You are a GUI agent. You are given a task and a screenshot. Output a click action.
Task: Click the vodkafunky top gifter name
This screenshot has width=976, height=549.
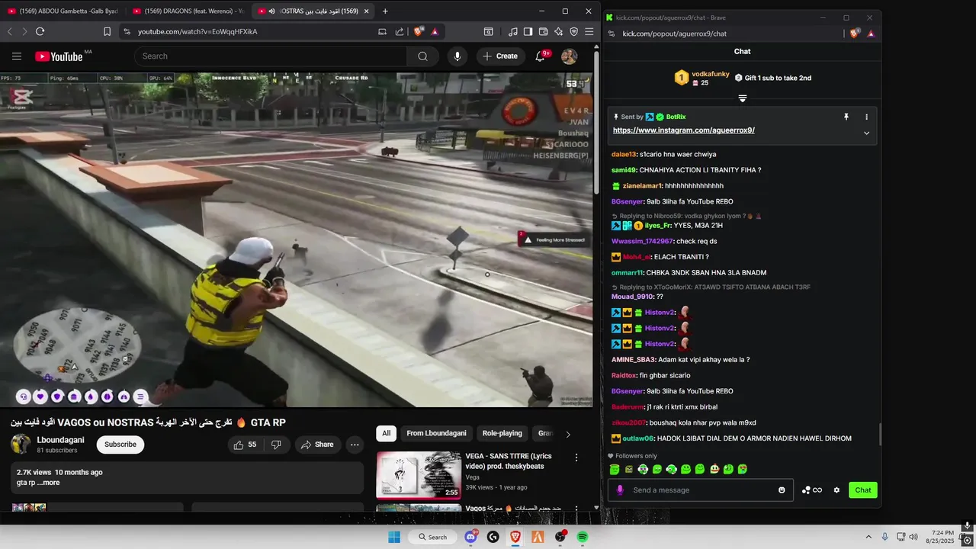[x=711, y=74]
